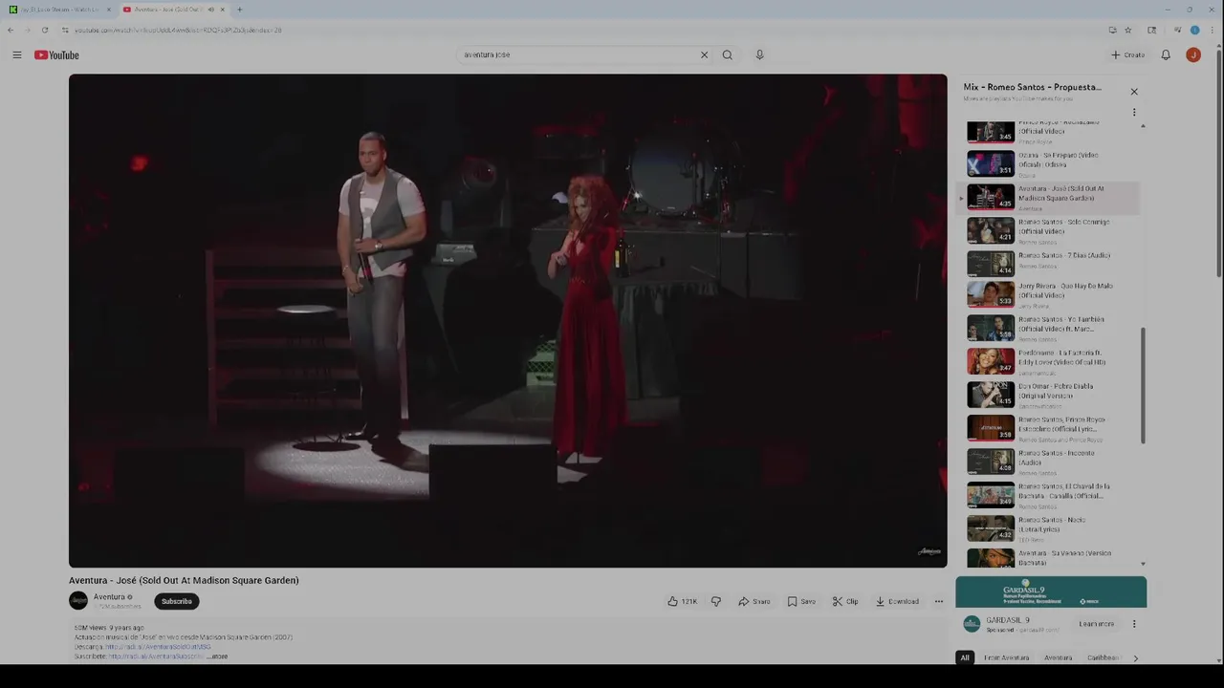Run search with magnifier icon
The image size is (1224, 688).
click(728, 54)
